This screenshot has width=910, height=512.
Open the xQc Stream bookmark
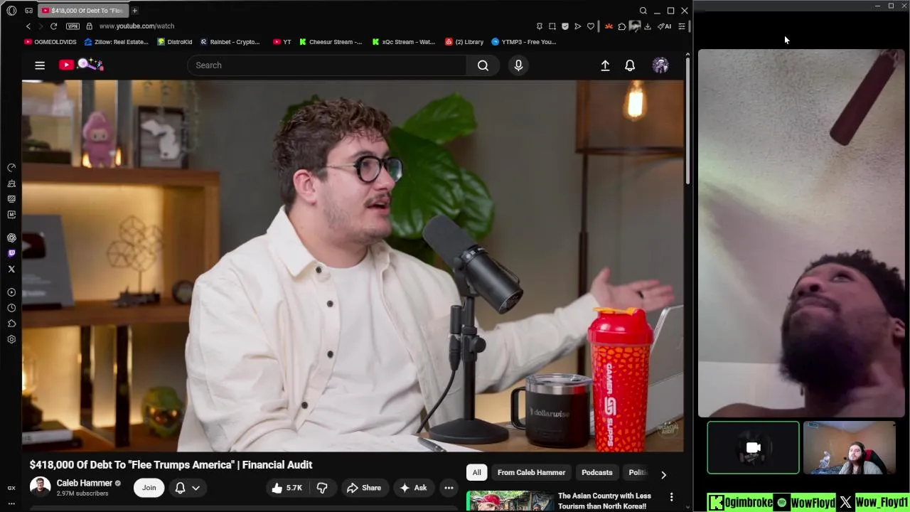pyautogui.click(x=404, y=42)
